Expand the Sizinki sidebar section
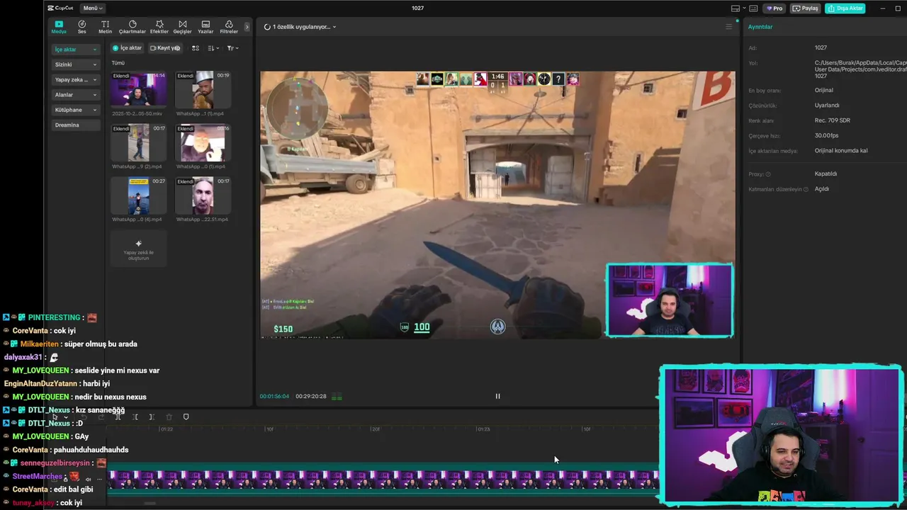The width and height of the screenshot is (907, 510). [x=75, y=64]
